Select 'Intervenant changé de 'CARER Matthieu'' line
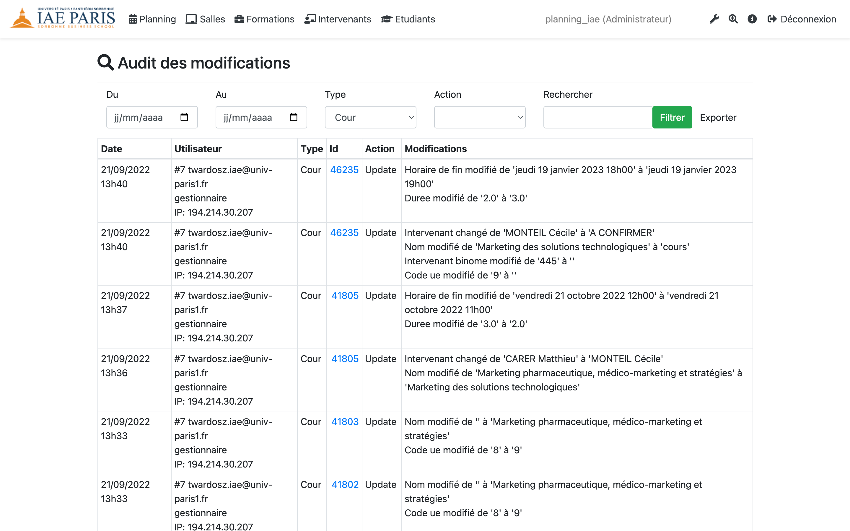Screen dimensions: 850x531 (534, 359)
